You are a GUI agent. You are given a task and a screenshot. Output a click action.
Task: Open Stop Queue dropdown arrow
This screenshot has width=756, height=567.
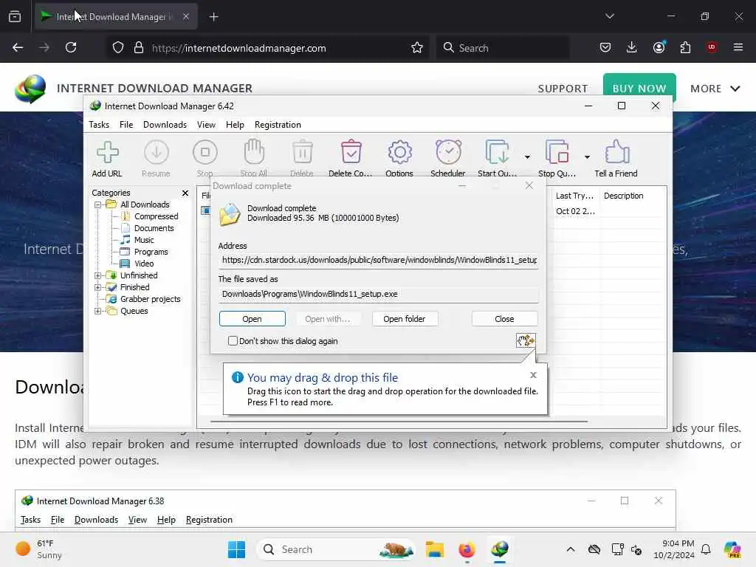click(x=587, y=157)
